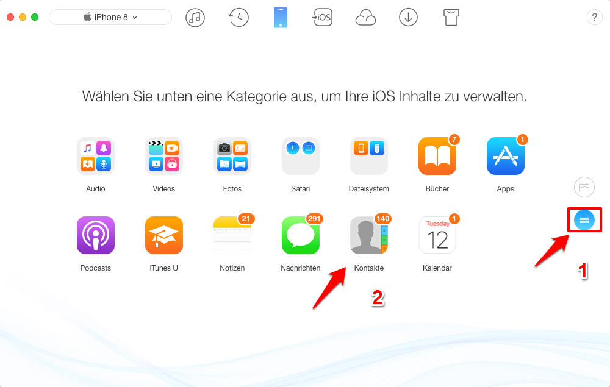
Task: Open the Audio category
Action: pos(96,156)
